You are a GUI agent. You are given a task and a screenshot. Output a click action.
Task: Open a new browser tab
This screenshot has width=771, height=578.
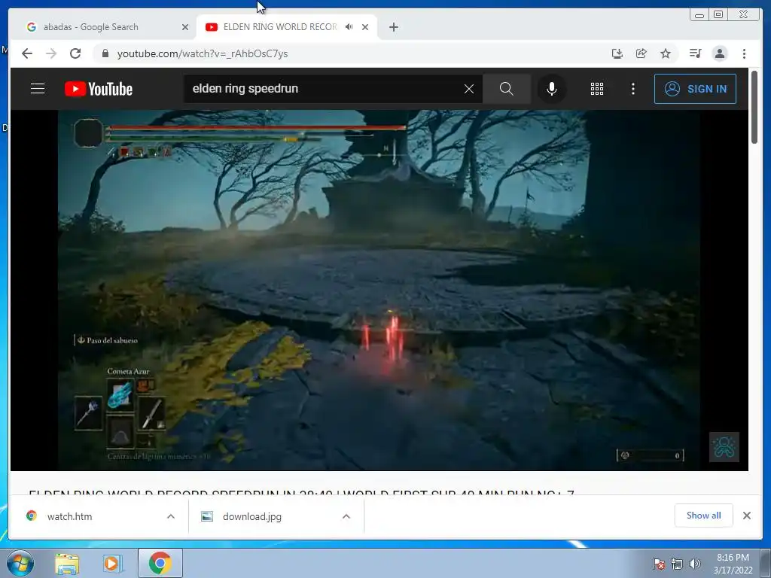pos(393,27)
